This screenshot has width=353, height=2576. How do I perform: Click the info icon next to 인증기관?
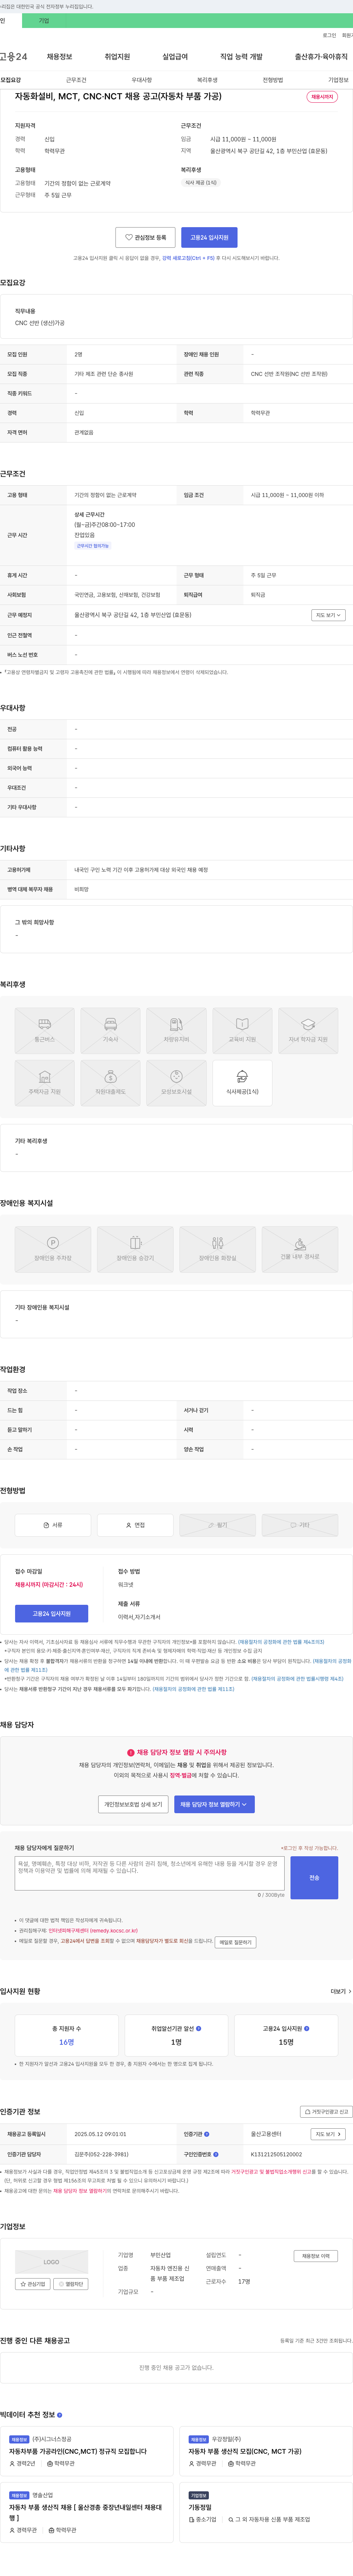(x=207, y=2134)
